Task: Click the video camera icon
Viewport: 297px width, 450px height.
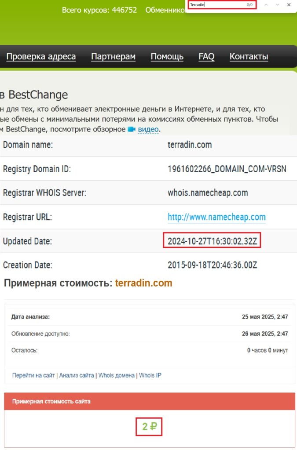Action: coord(131,129)
